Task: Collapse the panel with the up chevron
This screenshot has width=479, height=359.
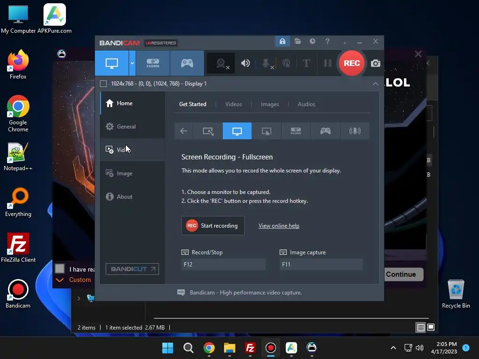Action: tap(376, 84)
